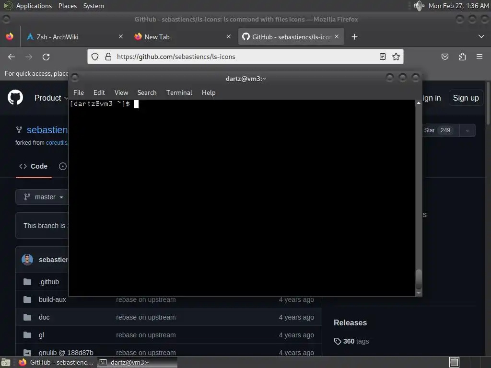Click the page scrollbar in Firefox

pyautogui.click(x=488, y=103)
